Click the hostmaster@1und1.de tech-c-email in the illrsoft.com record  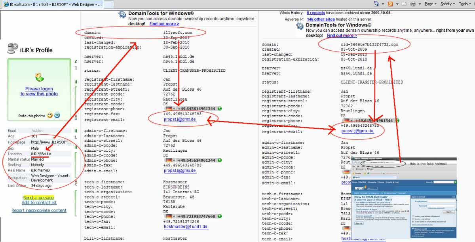coord(186,227)
